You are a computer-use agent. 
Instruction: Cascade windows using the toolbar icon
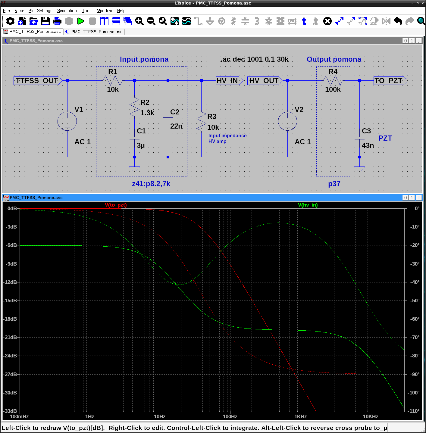coord(128,21)
